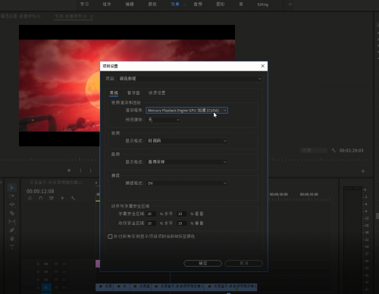Toggle track output eye for V4
The image size is (379, 294).
pos(64,264)
